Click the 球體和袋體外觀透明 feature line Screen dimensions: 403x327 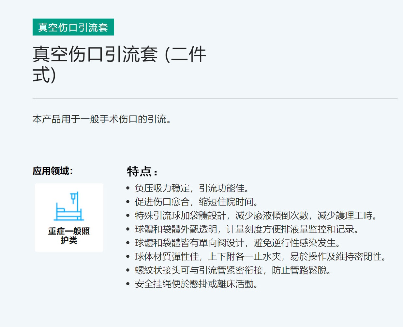coord(247,229)
